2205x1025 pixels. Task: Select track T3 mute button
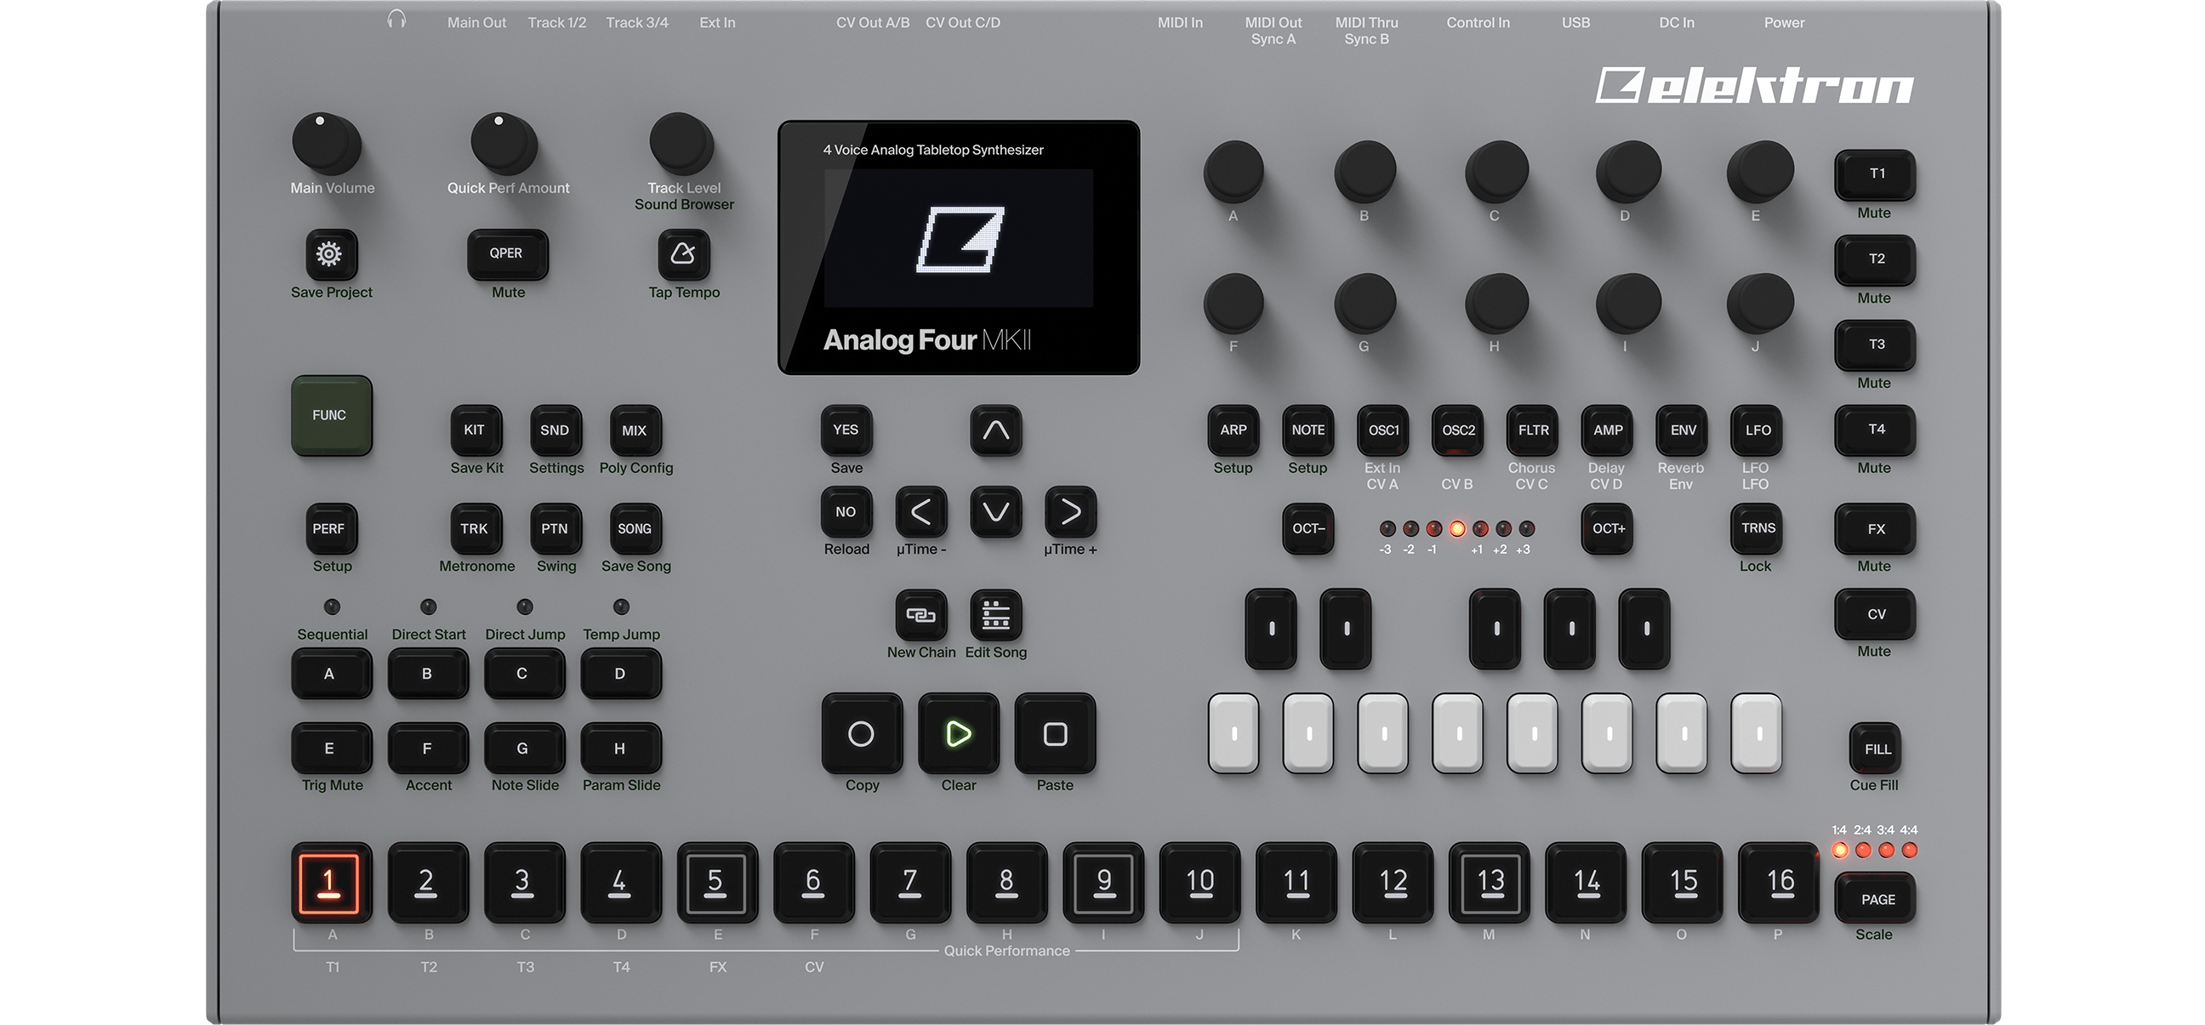tap(1876, 345)
